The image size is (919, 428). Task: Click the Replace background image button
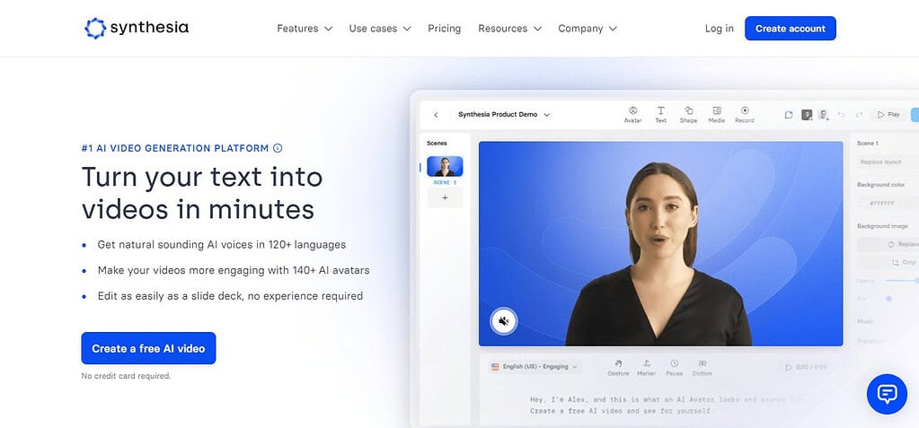click(x=888, y=244)
